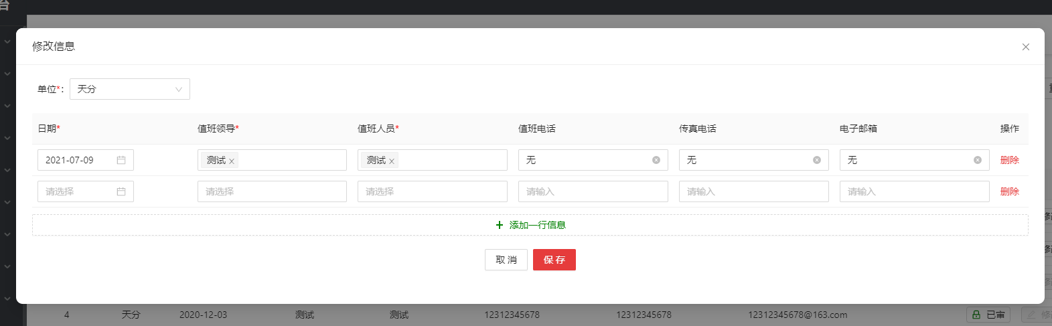Image resolution: width=1052 pixels, height=326 pixels.
Task: Click the 值班领导 column header
Action: (x=218, y=129)
